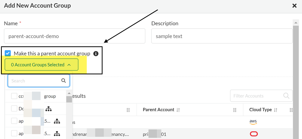Click the sort arrows next to Cloud Type
The width and height of the screenshot is (302, 139).
[276, 110]
